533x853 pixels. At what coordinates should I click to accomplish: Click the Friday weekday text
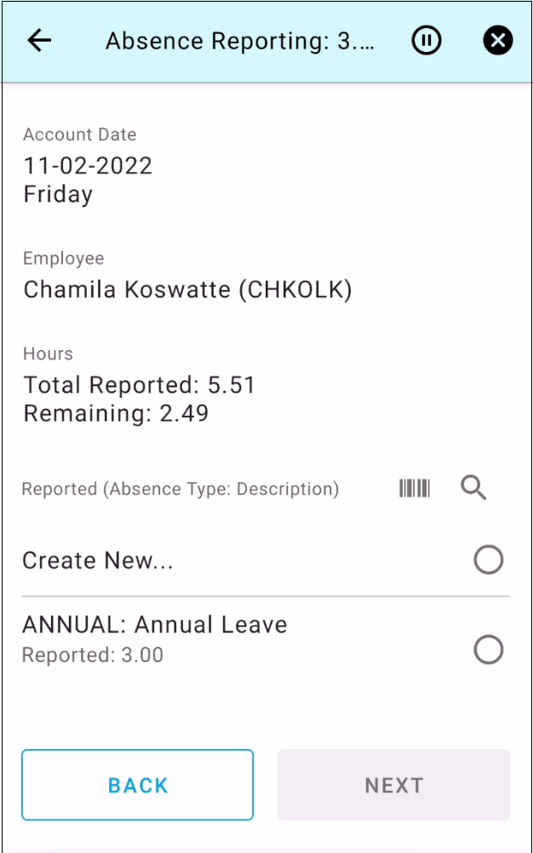pyautogui.click(x=58, y=194)
